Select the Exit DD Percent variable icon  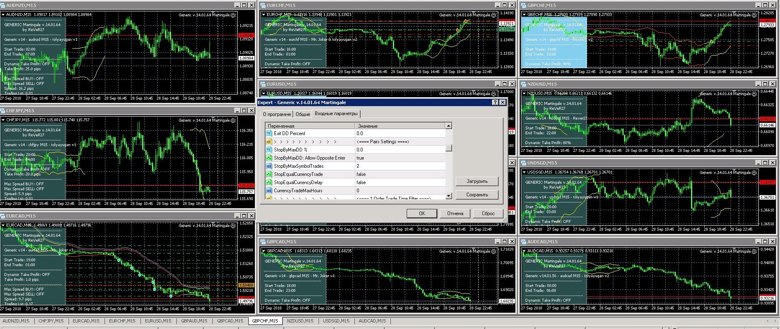click(x=269, y=133)
